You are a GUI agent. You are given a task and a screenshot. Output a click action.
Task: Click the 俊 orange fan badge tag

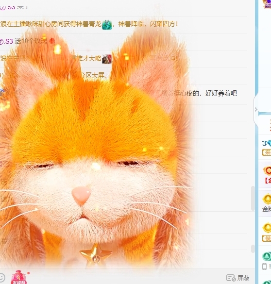267,238
